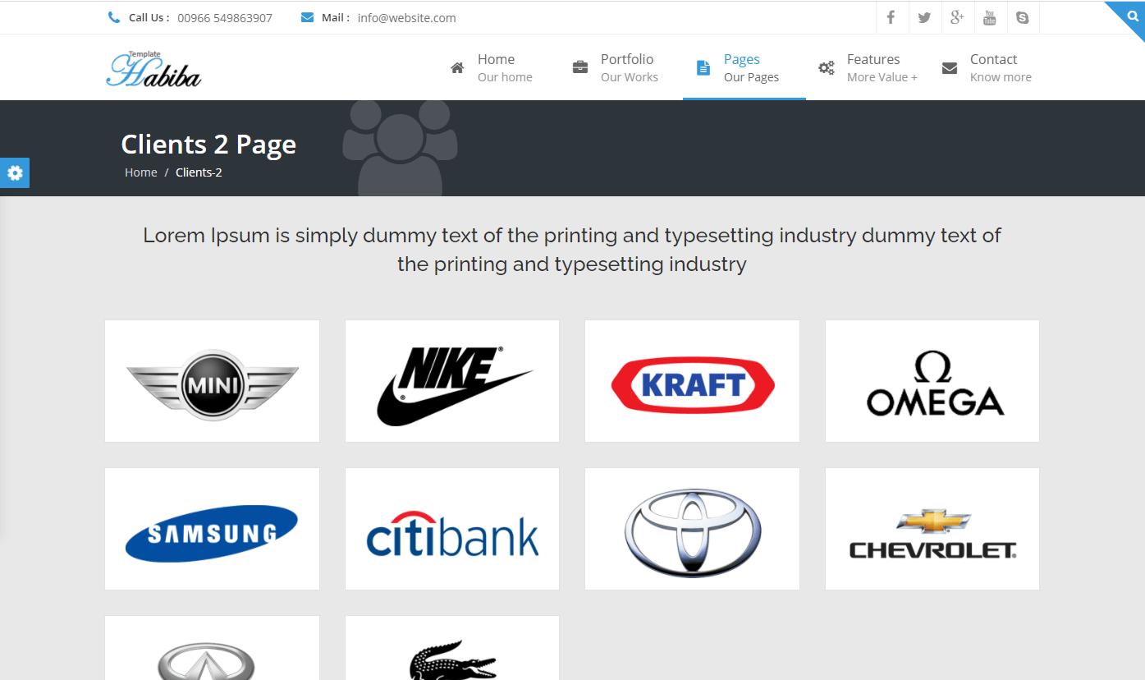Click the Habiba Template logo
Viewport: 1145px width, 680px height.
[x=153, y=69]
